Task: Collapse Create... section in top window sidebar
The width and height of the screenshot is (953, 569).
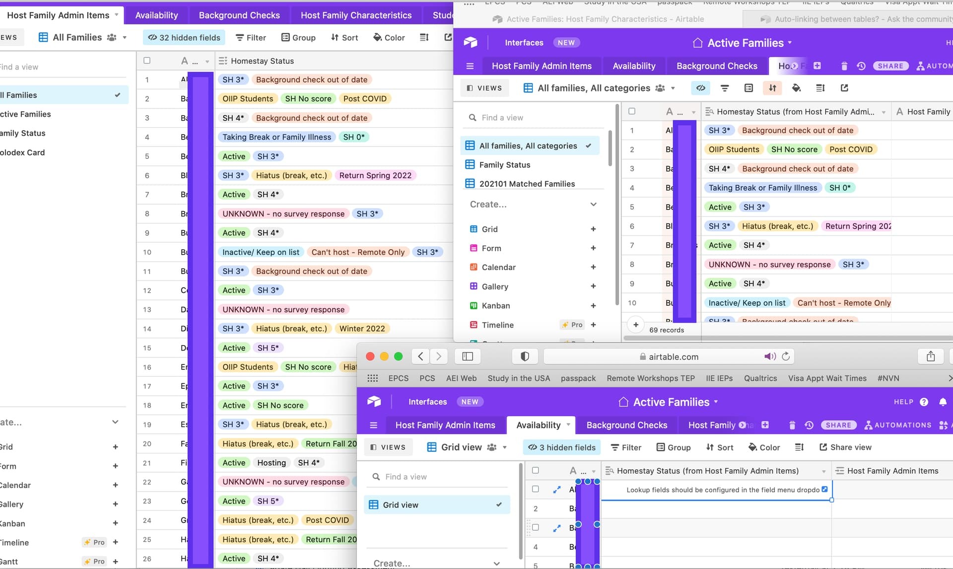Action: (594, 205)
